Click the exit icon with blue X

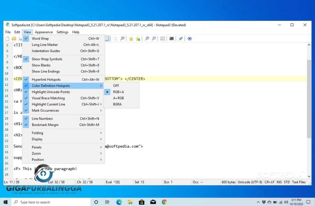click(189, 38)
